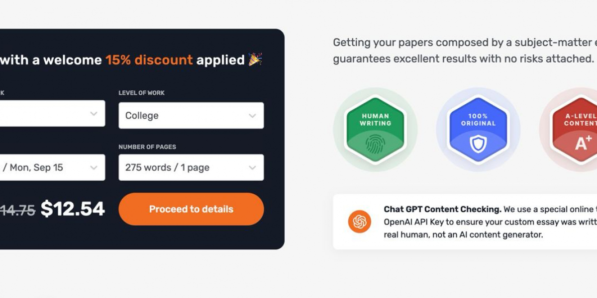Image resolution: width=597 pixels, height=298 pixels.
Task: Open the 'College' level of work selector
Action: [x=184, y=116]
